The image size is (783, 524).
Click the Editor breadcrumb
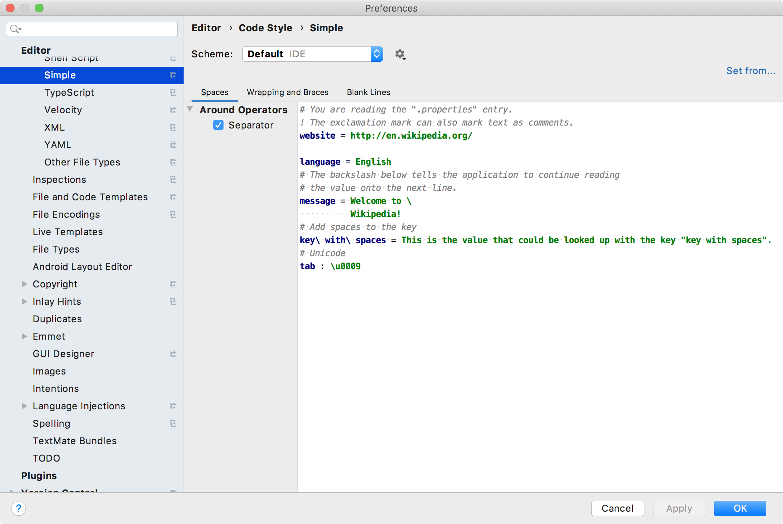coord(206,28)
